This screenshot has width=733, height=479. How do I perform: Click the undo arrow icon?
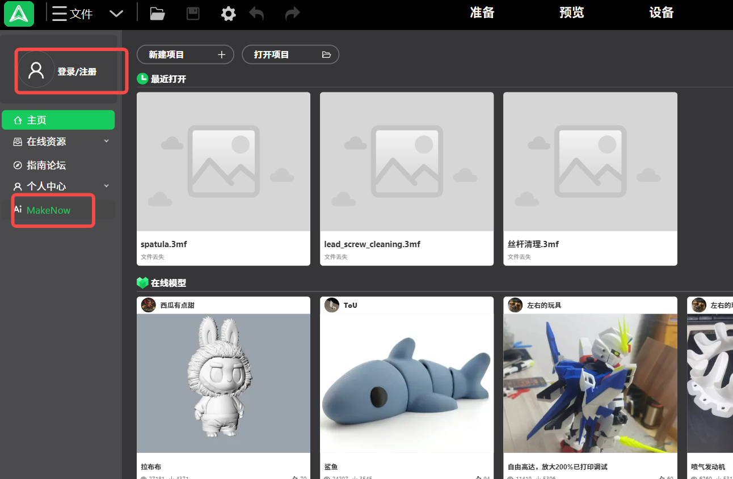click(x=256, y=14)
